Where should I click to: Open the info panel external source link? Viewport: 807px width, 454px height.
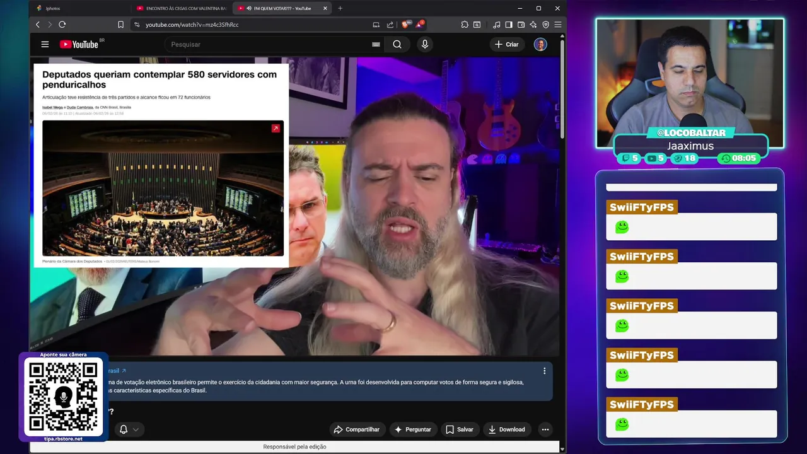[x=117, y=371]
